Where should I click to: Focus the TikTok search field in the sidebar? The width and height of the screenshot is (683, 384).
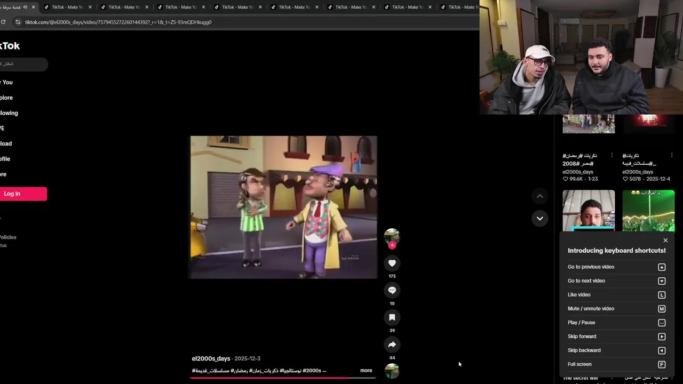click(23, 64)
